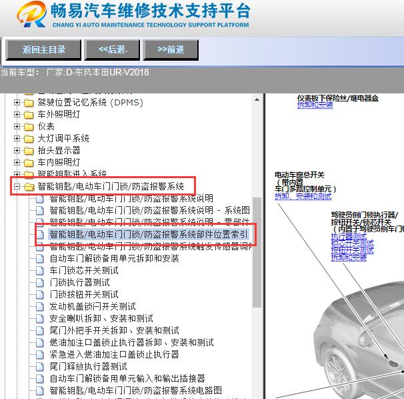Expand the 抬头显示器 folder node

[x=17, y=151]
